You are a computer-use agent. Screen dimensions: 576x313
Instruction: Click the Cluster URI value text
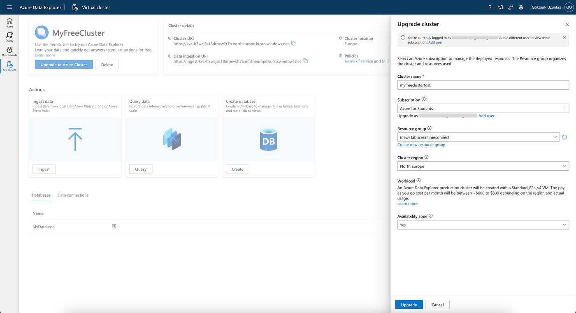[x=231, y=44]
